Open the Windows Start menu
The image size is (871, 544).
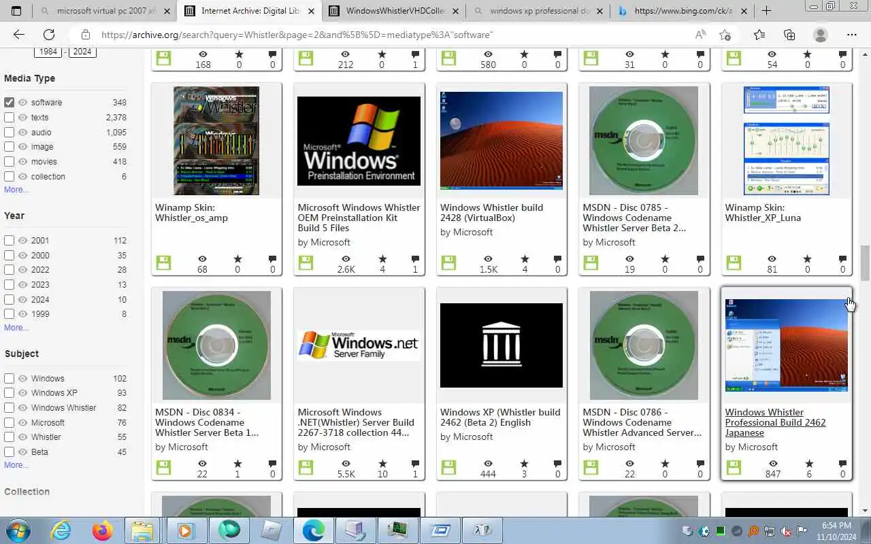click(18, 530)
